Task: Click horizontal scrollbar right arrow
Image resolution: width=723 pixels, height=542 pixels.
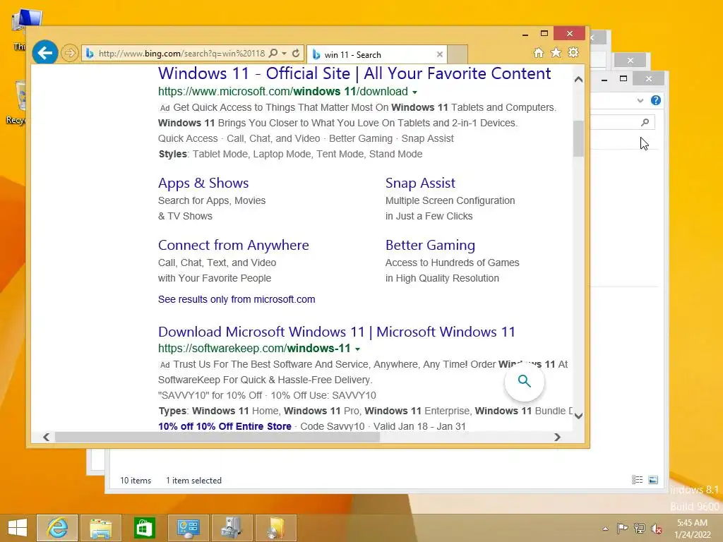Action: click(x=557, y=437)
